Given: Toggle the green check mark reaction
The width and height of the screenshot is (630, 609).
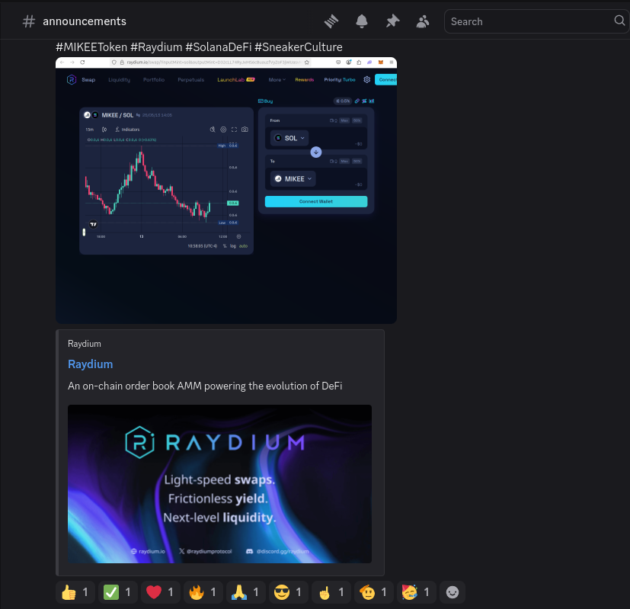Looking at the screenshot, I should click(x=118, y=592).
